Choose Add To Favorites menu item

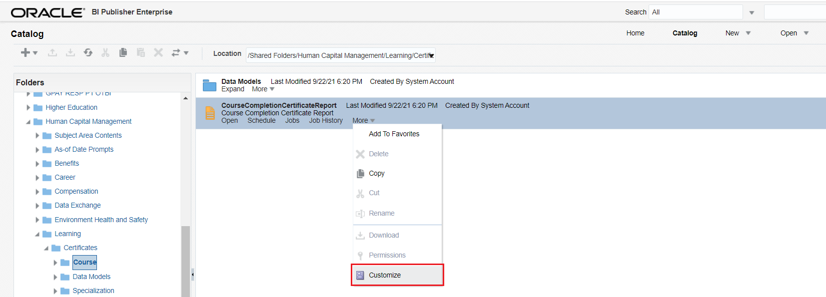(394, 134)
